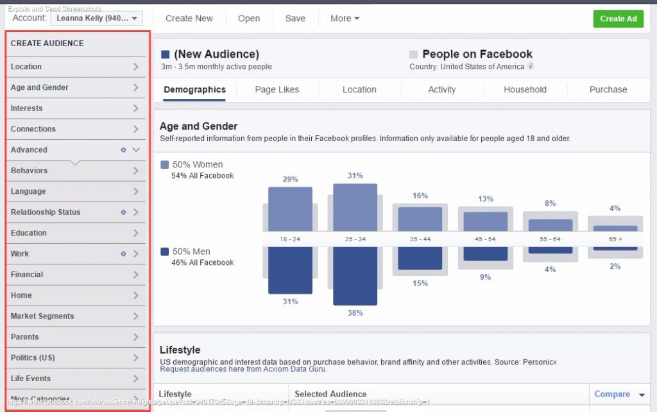Expand the Parents section
This screenshot has height=412, width=657.
pos(76,337)
